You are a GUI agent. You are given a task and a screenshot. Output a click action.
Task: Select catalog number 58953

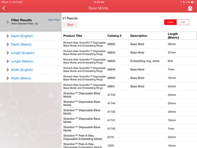[111, 53]
